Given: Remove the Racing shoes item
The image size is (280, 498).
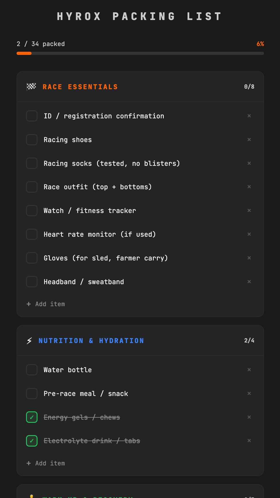Looking at the screenshot, I should coord(249,140).
